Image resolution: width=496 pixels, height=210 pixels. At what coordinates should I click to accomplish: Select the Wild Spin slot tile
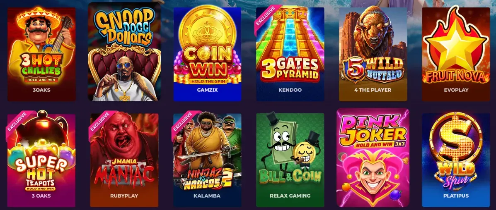456,160
